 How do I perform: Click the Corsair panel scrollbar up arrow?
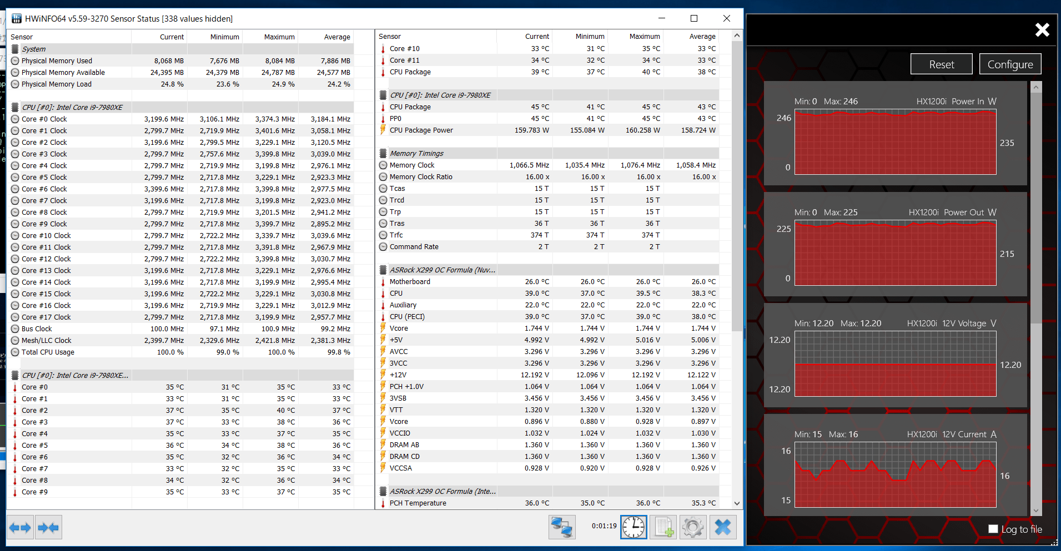tap(1036, 87)
